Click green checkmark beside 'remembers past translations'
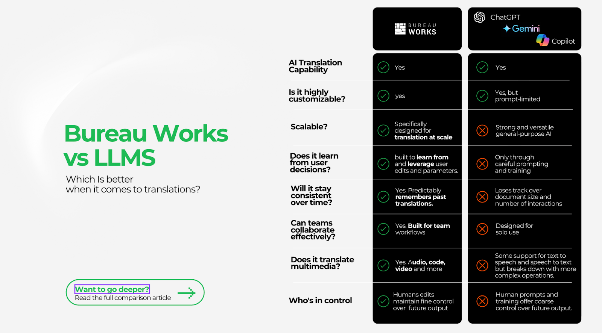This screenshot has width=602, height=333. [x=383, y=197]
